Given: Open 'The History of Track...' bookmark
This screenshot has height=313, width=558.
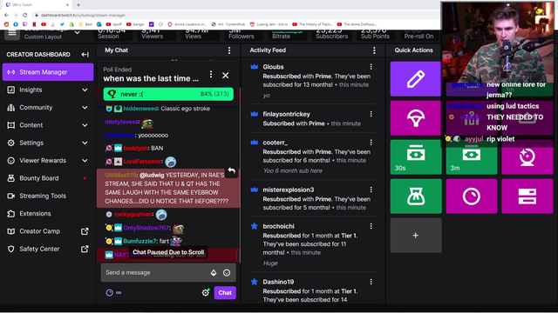Looking at the screenshot, I should point(312,24).
